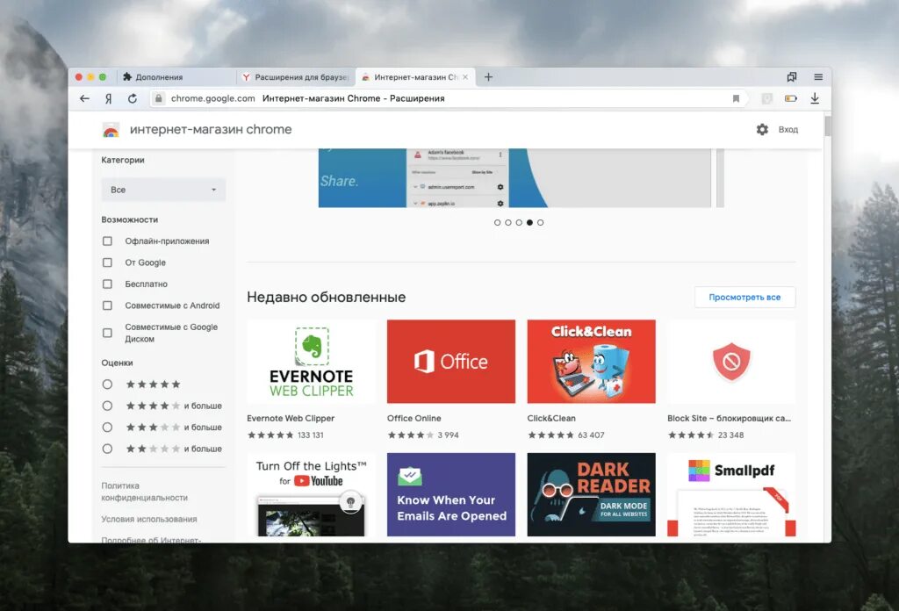This screenshot has width=899, height=611.
Task: Open Yandex home via the Я icon
Action: (x=108, y=98)
